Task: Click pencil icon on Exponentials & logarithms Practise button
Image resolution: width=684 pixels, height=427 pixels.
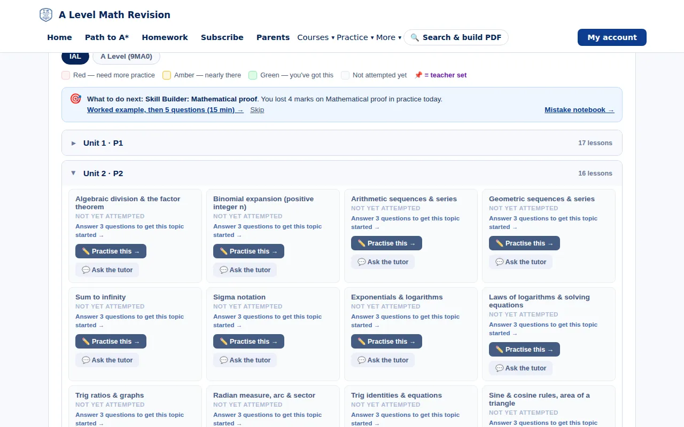Action: click(362, 342)
